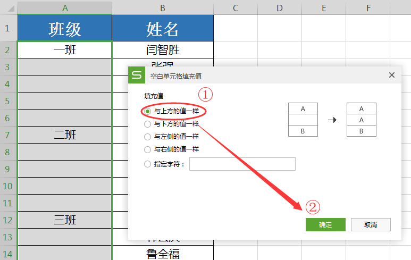Viewport: 411px width, 260px height.
Task: Select row 7 header
Action: [x=7, y=135]
